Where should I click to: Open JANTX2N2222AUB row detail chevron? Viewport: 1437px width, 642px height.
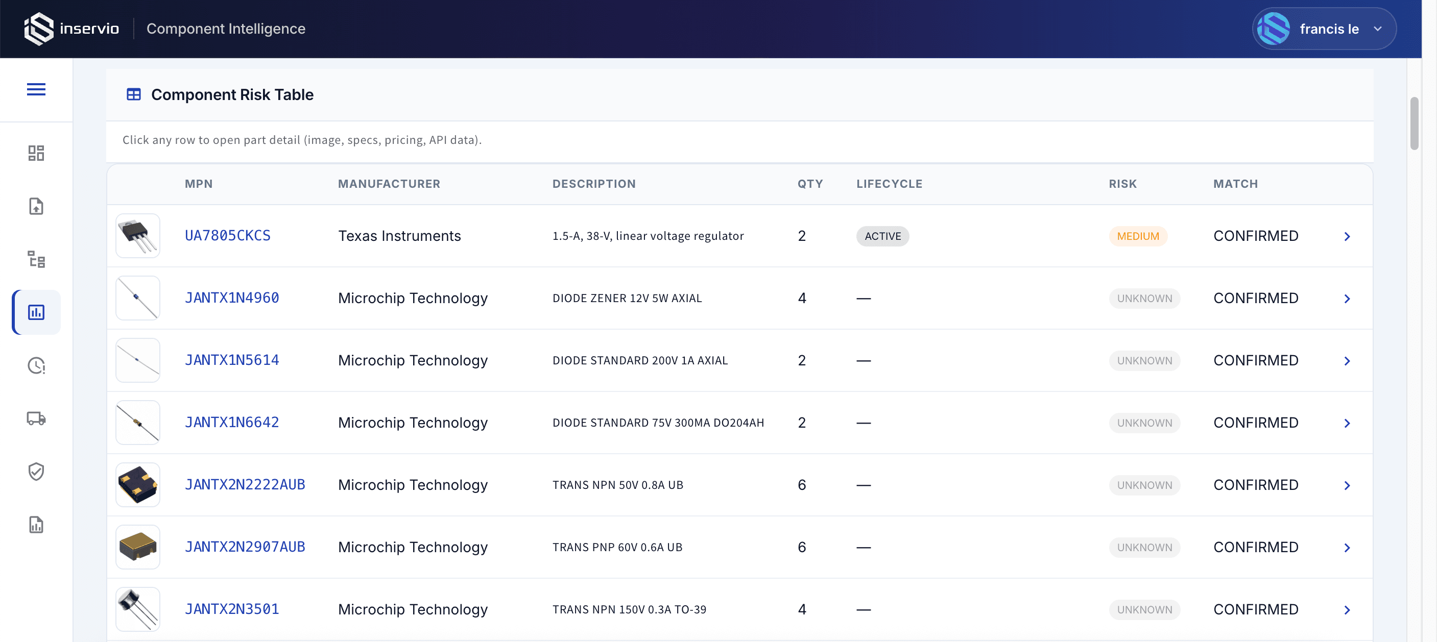pyautogui.click(x=1347, y=485)
